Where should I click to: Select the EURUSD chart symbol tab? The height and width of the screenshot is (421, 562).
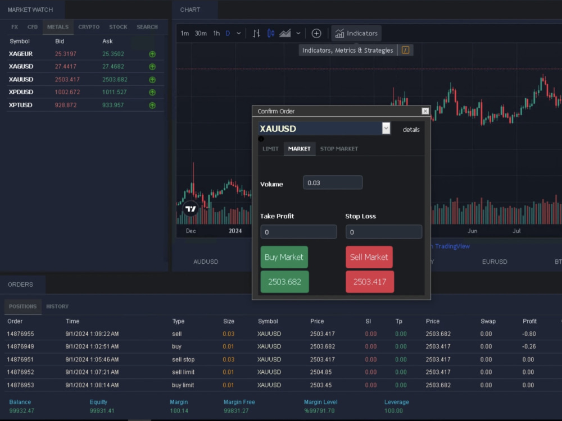(494, 262)
